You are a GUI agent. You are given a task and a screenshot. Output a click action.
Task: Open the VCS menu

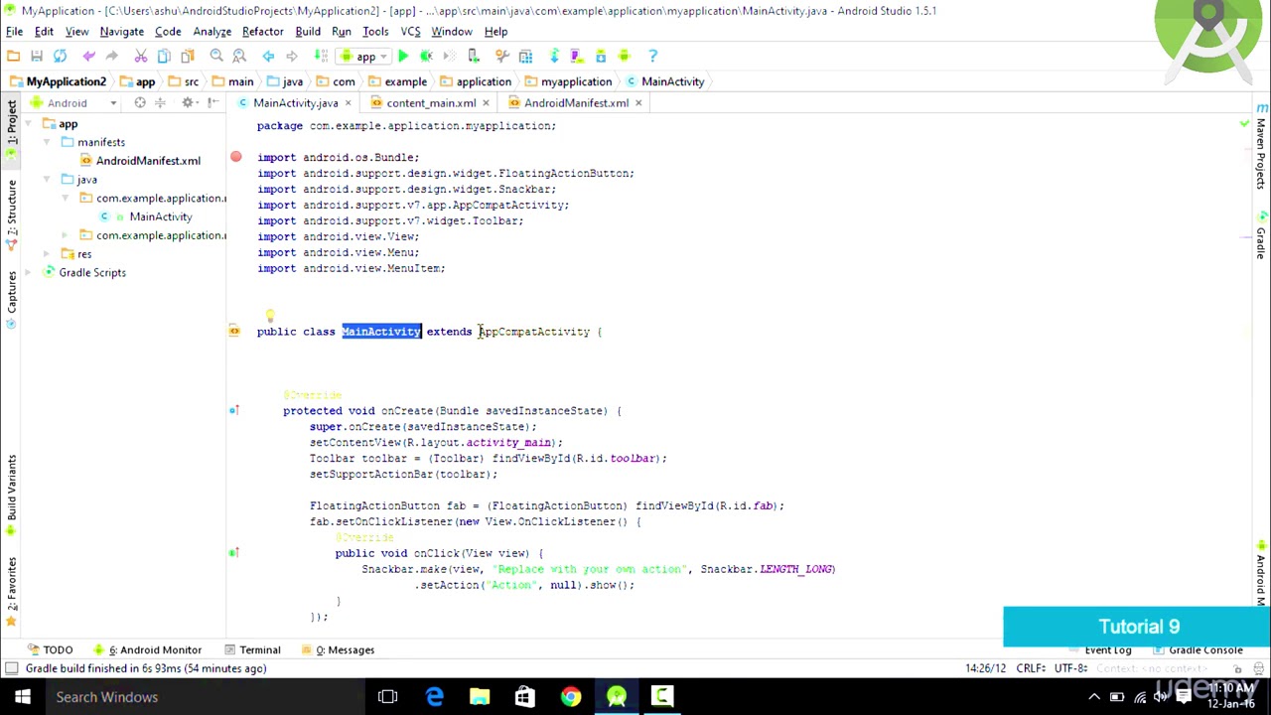click(410, 32)
